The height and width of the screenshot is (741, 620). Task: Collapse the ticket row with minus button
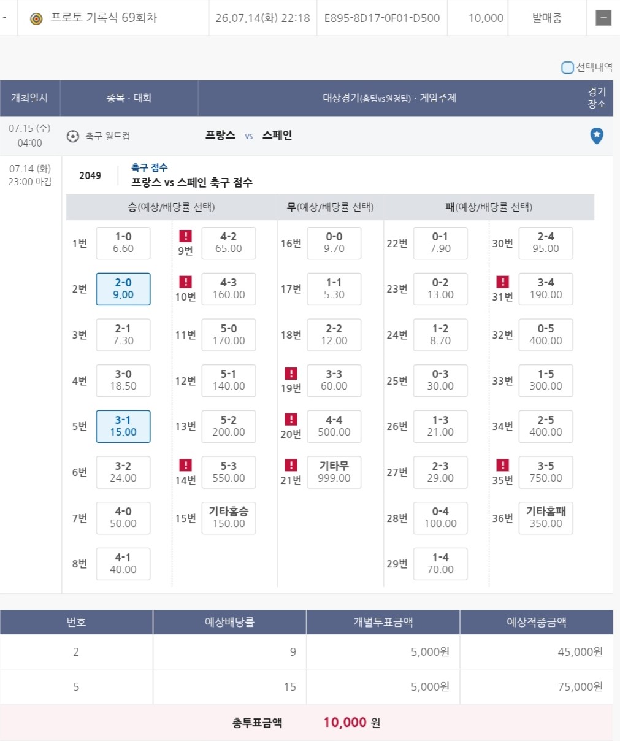603,18
